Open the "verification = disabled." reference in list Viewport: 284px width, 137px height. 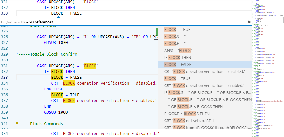click(x=205, y=71)
